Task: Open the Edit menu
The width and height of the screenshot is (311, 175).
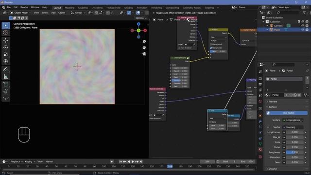Action: click(16, 7)
